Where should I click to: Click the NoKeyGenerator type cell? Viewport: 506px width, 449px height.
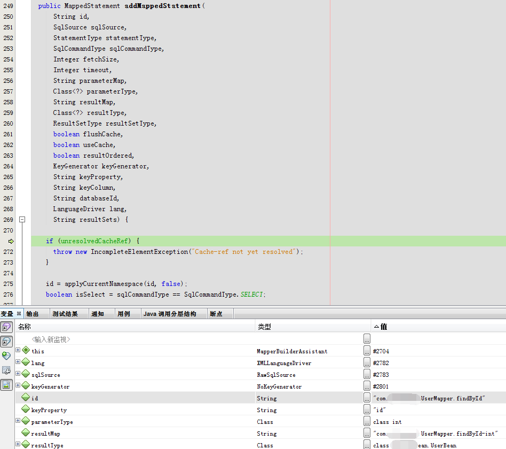coord(279,386)
